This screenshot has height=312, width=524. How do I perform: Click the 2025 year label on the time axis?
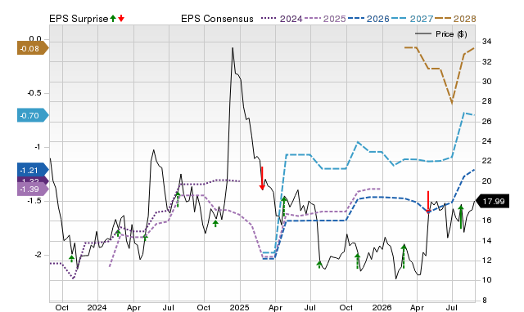pyautogui.click(x=239, y=307)
